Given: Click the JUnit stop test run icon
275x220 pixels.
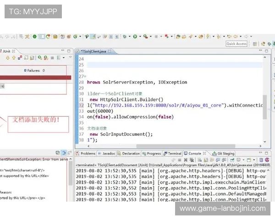Looking at the screenshot, I should click(x=52, y=58).
